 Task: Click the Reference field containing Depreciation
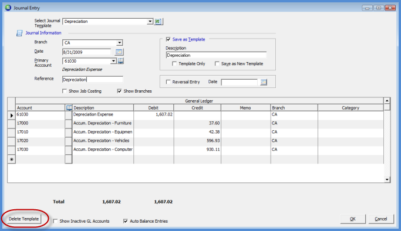click(93, 80)
